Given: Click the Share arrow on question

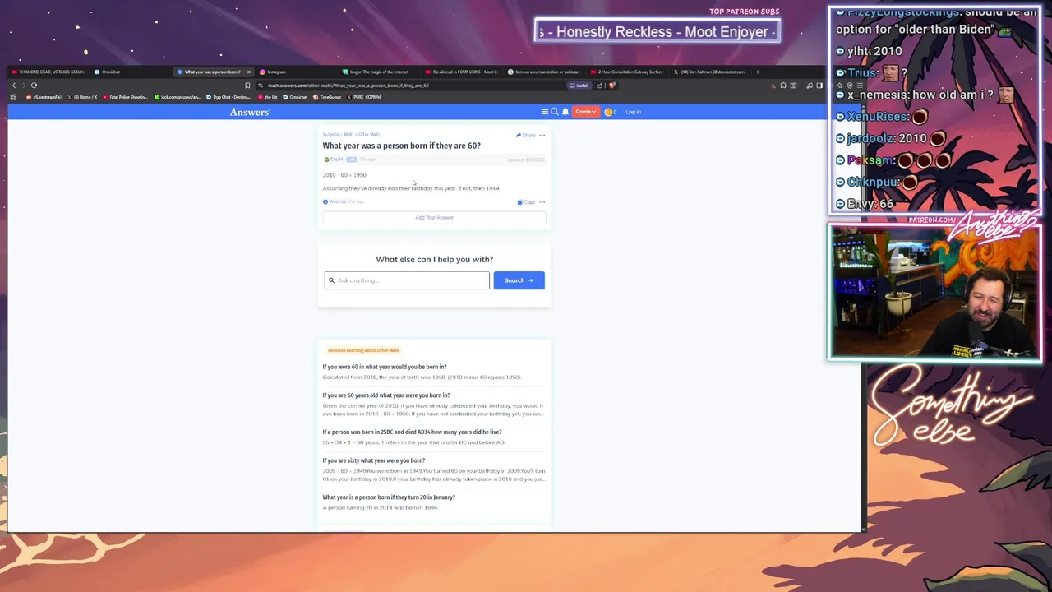Looking at the screenshot, I should [525, 135].
